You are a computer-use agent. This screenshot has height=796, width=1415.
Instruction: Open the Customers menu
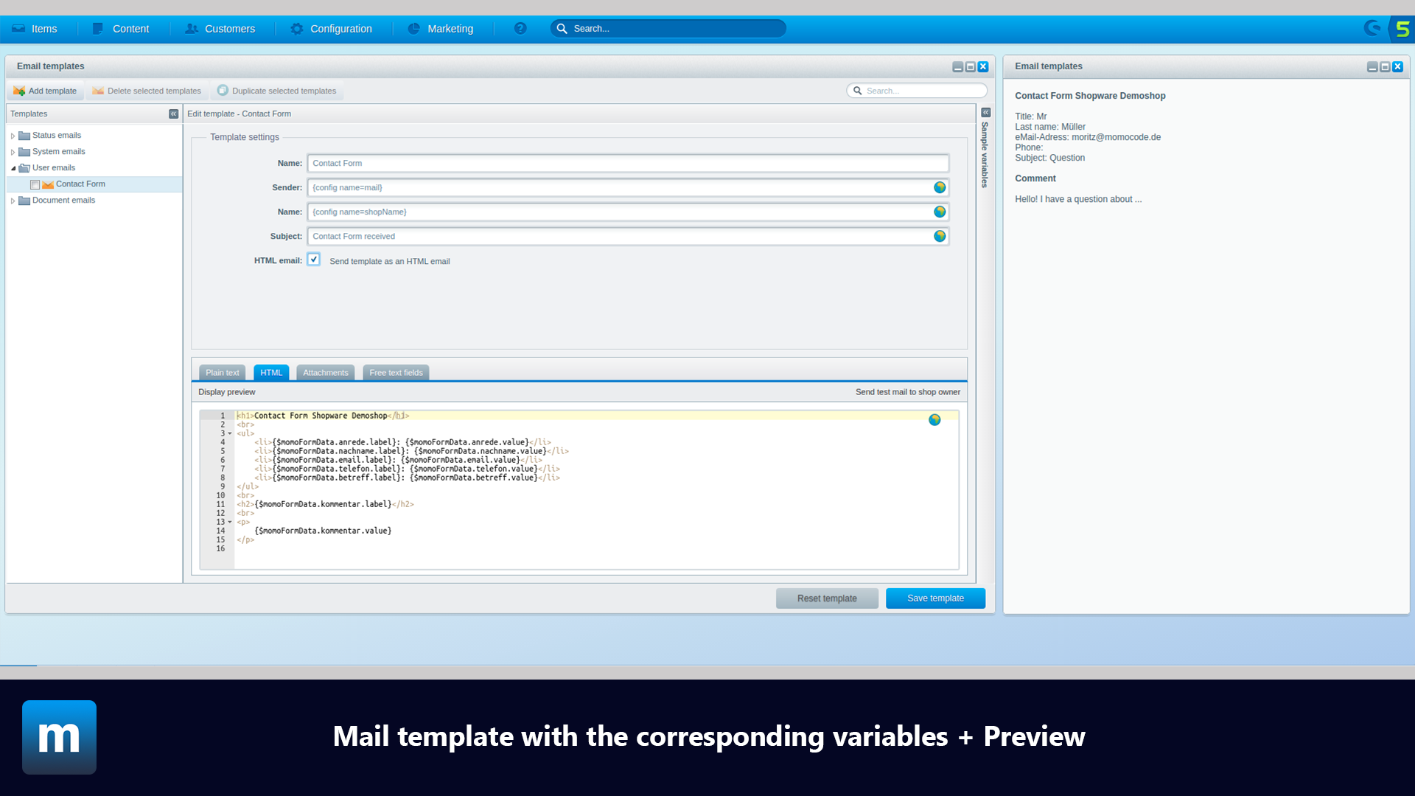point(220,29)
